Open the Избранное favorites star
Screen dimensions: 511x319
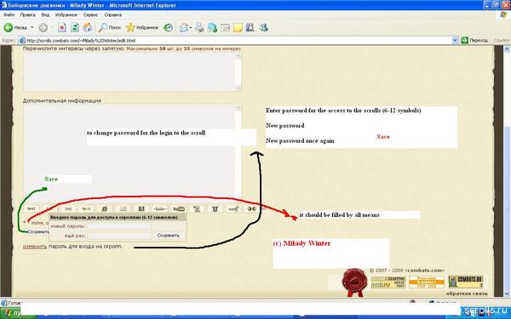pos(142,28)
